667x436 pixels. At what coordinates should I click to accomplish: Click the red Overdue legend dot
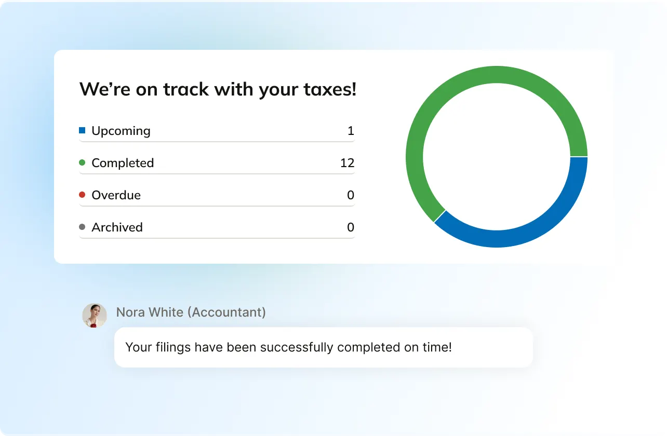tap(82, 195)
